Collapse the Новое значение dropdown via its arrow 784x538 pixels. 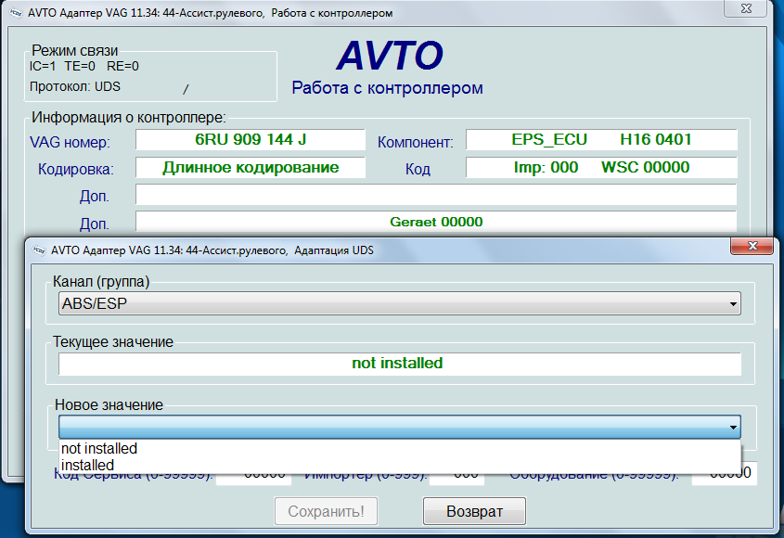733,427
